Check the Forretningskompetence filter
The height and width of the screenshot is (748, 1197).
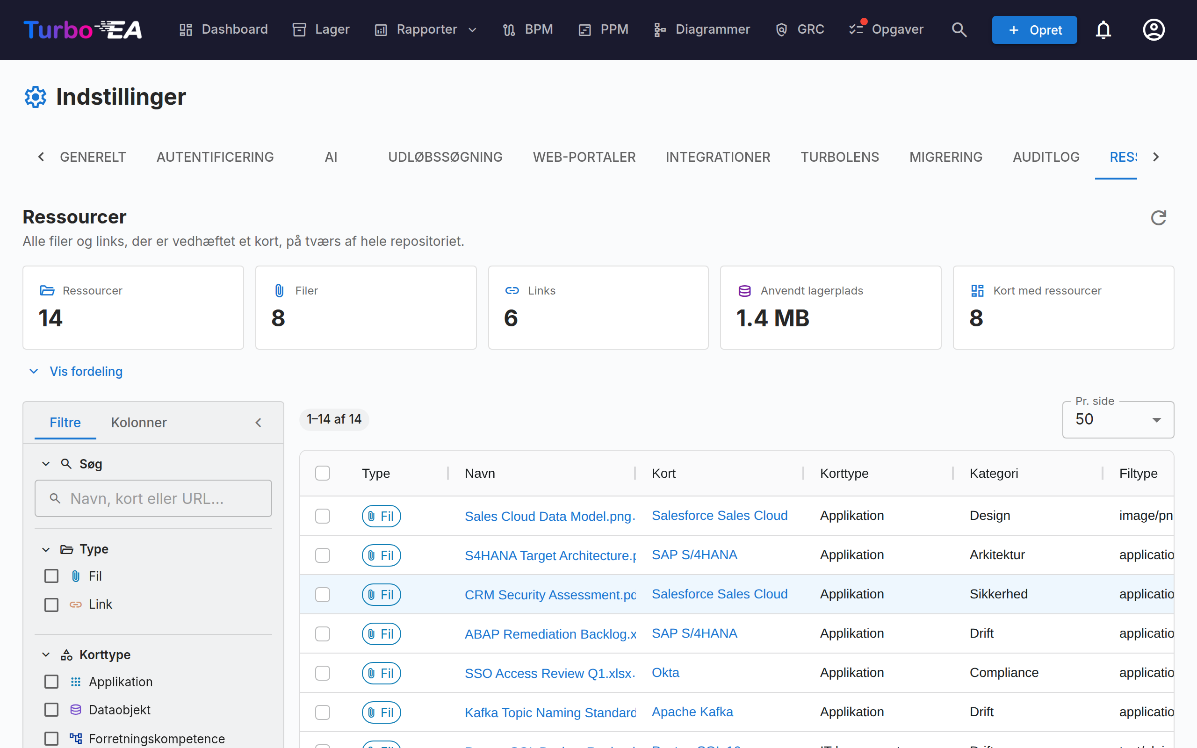[x=51, y=739]
